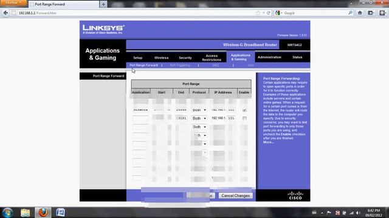Open the Access Restrictions tab
This screenshot has height=218, width=389.
212,58
